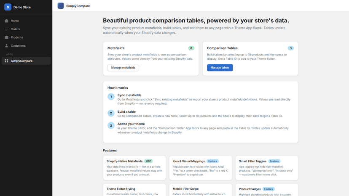Click the Metafields card heading
Screen dimensions: 349x196
(116, 48)
